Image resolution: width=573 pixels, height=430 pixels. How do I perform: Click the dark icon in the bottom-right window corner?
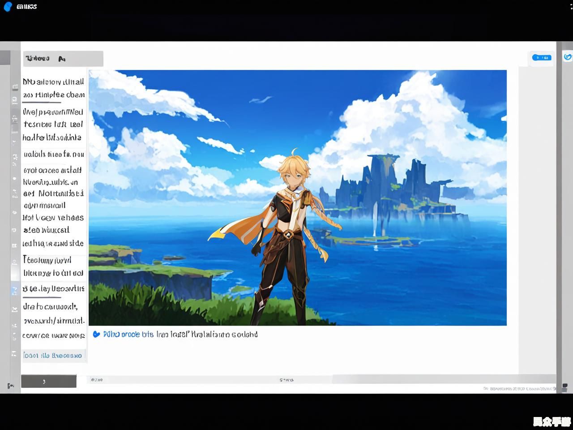[x=564, y=387]
